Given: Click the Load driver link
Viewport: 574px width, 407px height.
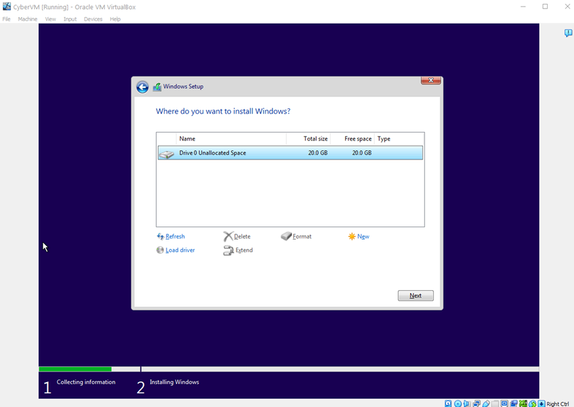Looking at the screenshot, I should [180, 250].
